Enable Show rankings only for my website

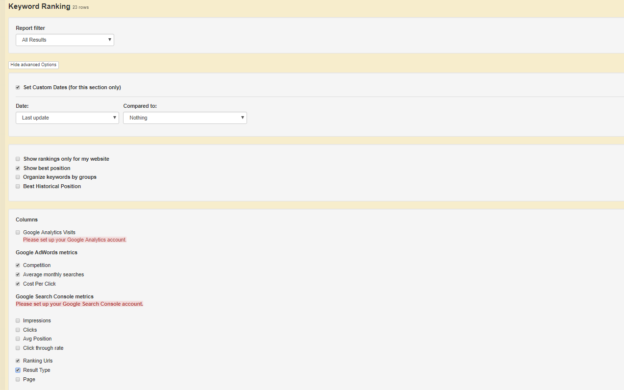point(18,159)
